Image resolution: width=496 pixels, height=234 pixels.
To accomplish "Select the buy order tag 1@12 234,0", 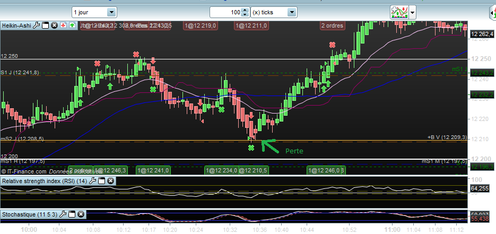I will (x=221, y=170).
